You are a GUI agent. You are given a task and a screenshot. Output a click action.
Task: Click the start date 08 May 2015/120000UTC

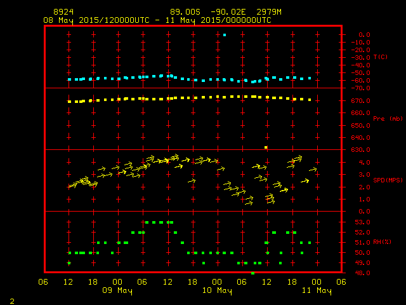(96, 20)
